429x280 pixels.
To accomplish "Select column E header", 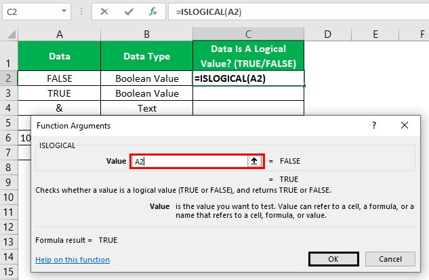I will 375,34.
